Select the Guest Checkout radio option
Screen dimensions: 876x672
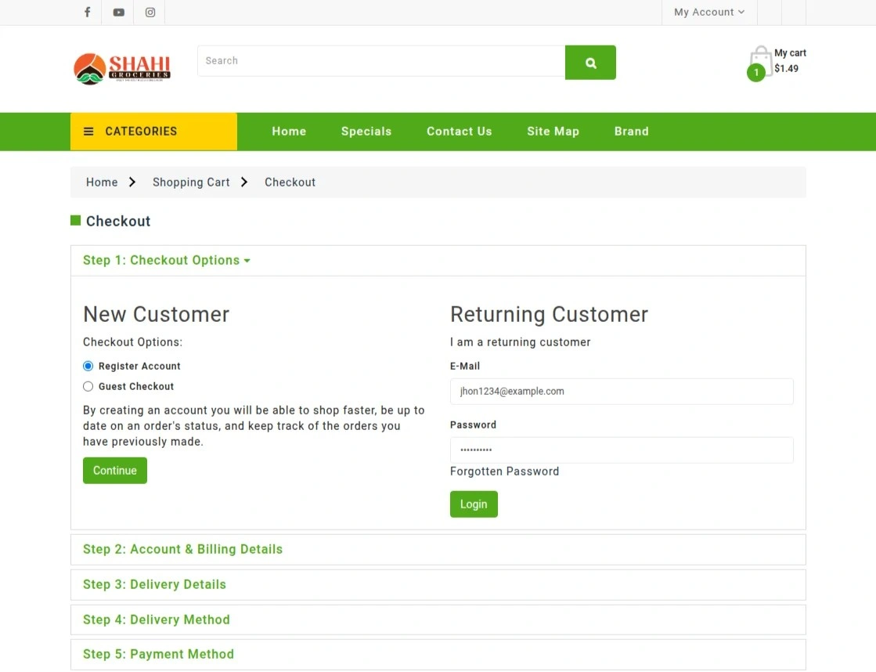pyautogui.click(x=88, y=386)
